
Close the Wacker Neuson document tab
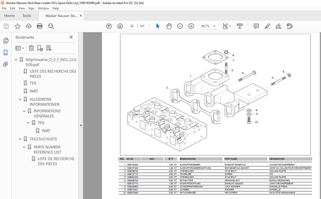[x=81, y=16]
